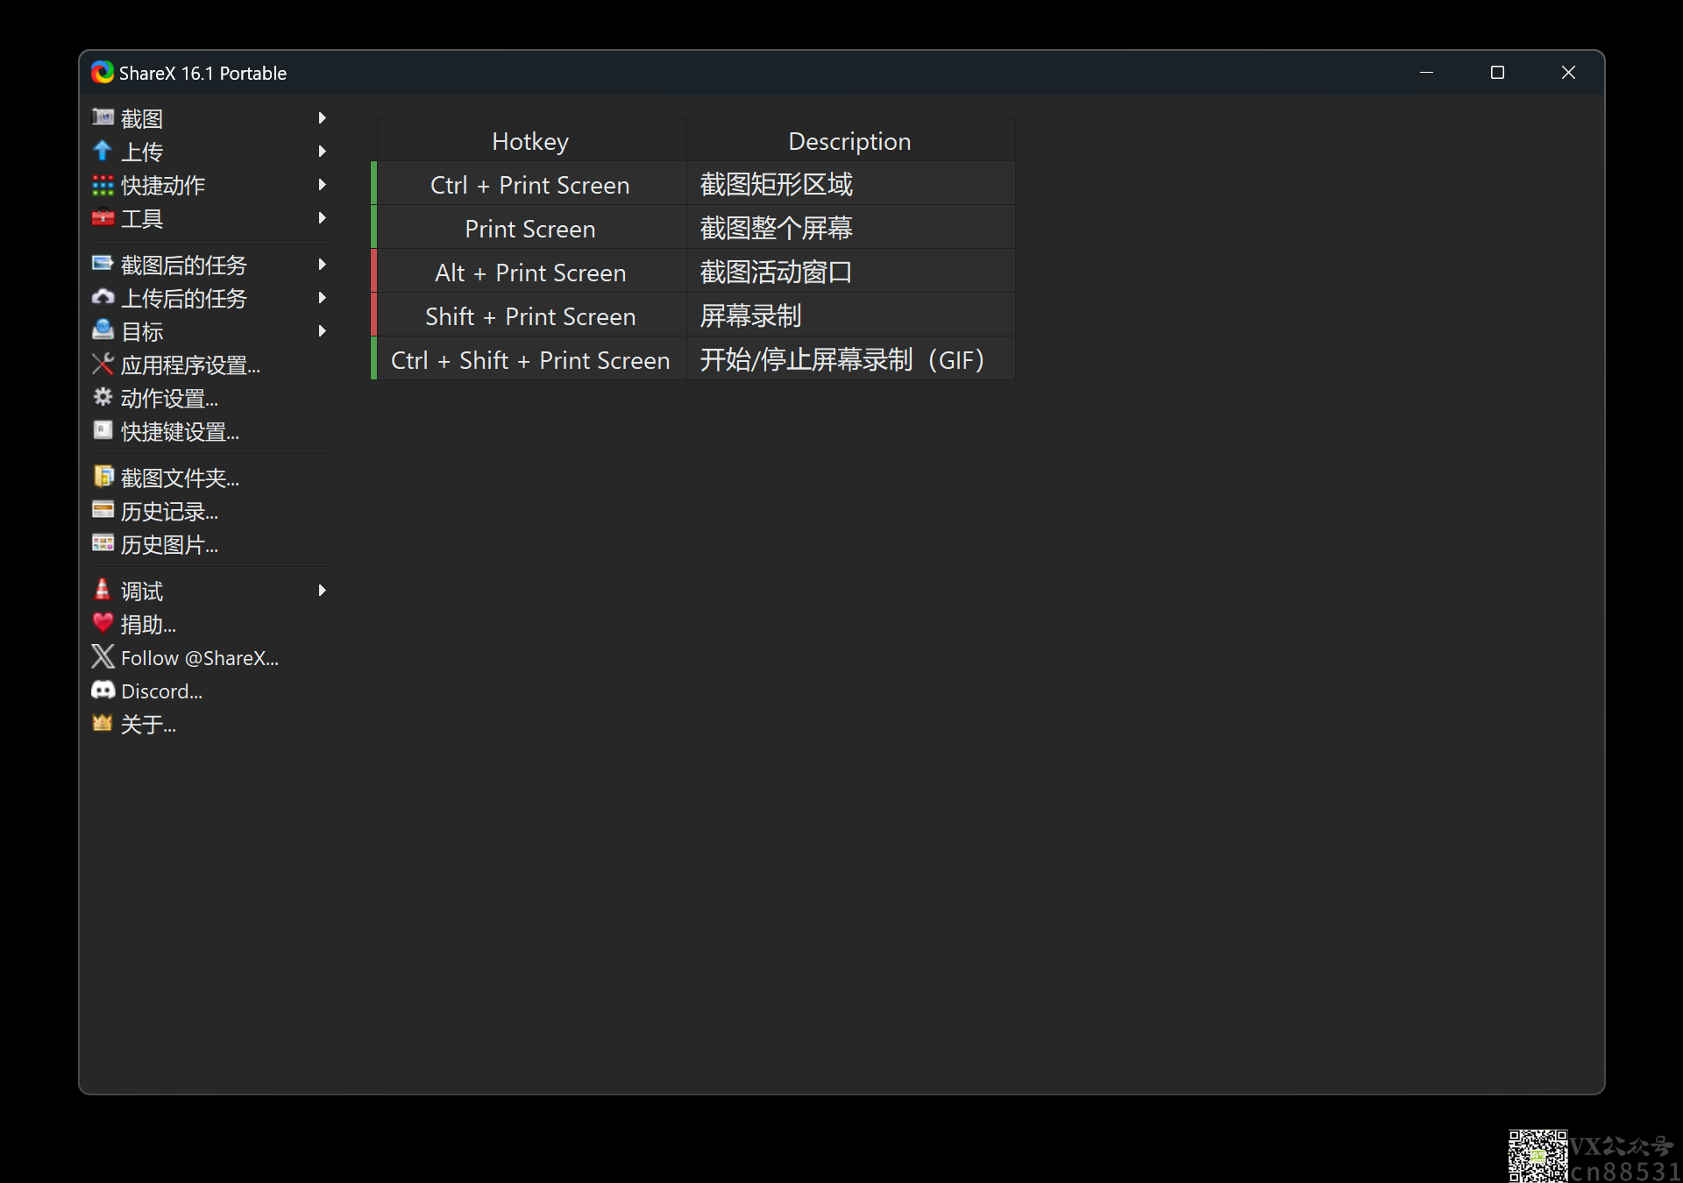1683x1183 pixels.
Task: Click the 截图文件夹 folder icon
Action: [x=103, y=477]
